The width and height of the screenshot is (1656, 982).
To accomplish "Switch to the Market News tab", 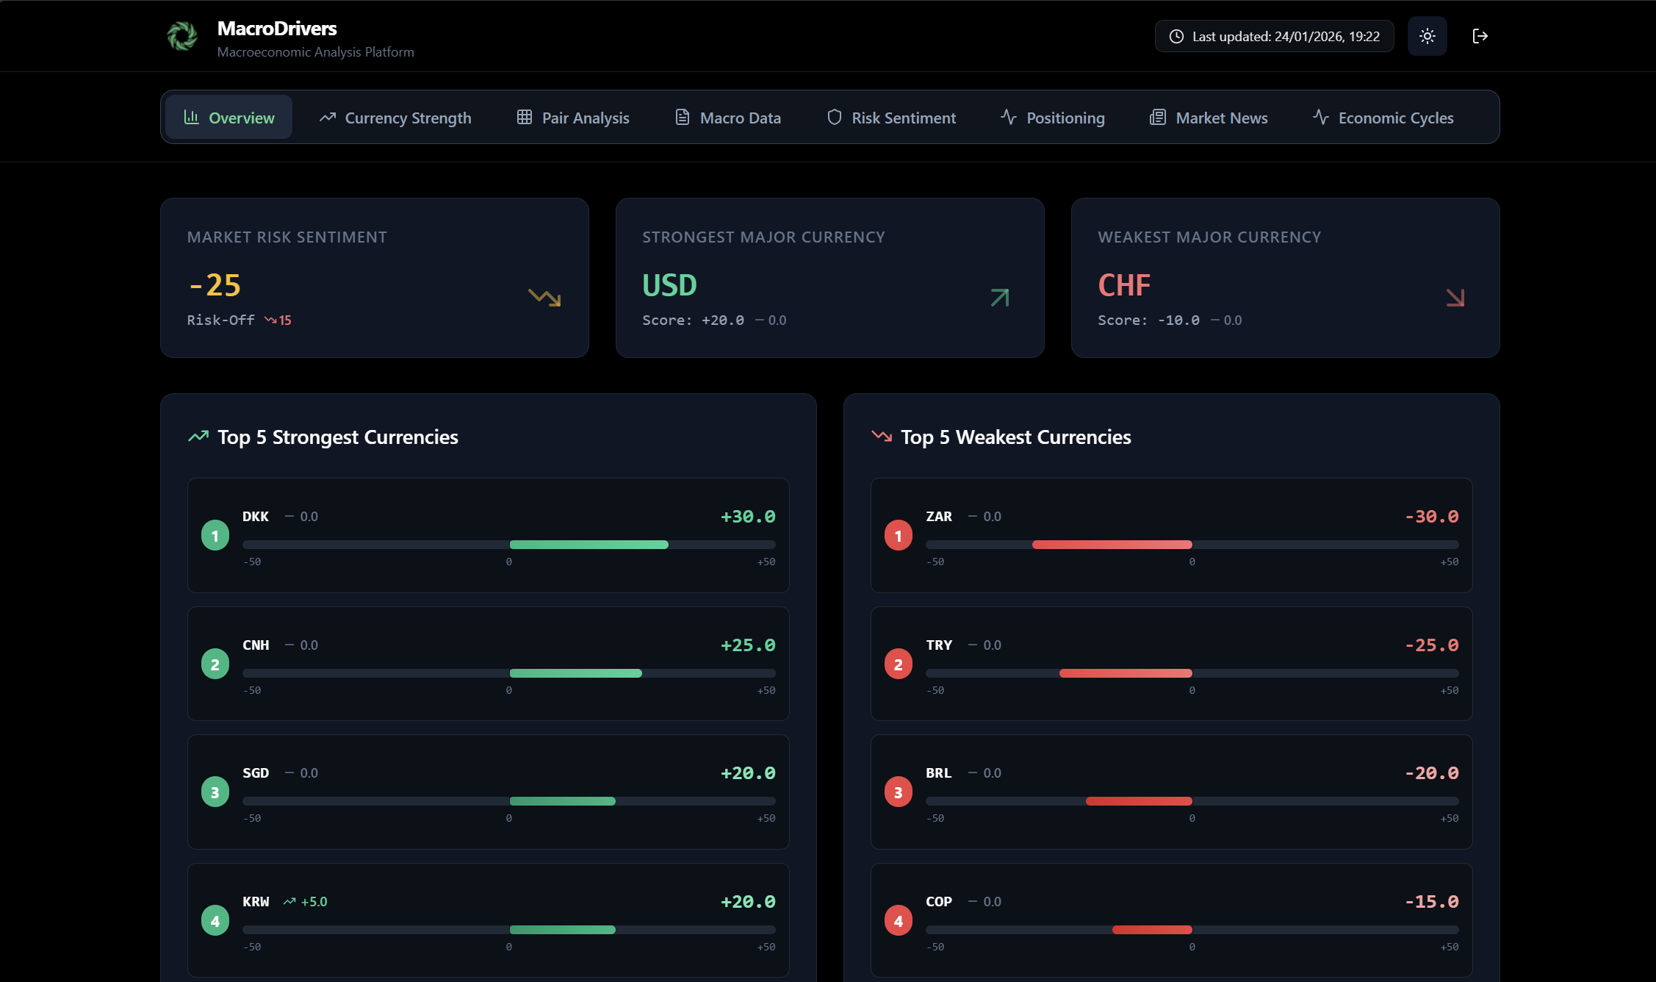I will [x=1209, y=118].
